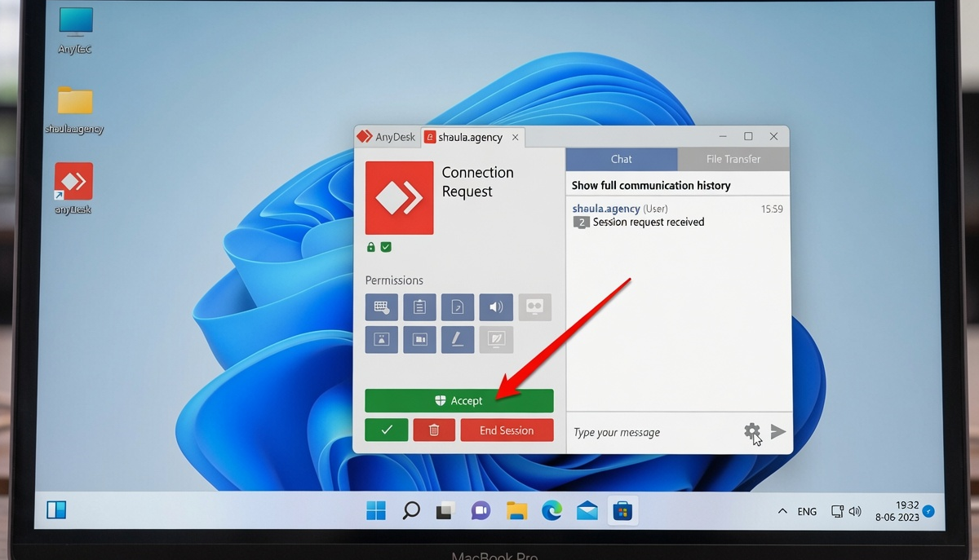
Task: Open File Explorer from the taskbar
Action: (x=516, y=511)
